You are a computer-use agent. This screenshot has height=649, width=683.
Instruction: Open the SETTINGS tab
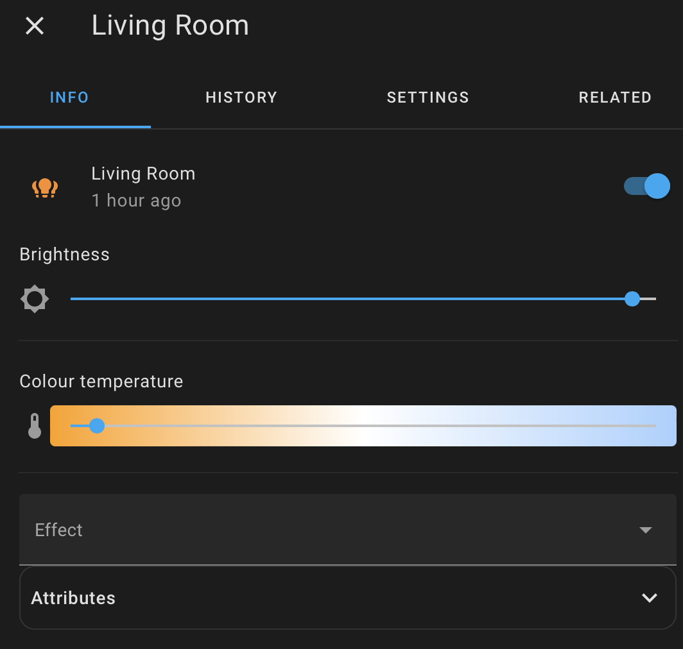428,97
